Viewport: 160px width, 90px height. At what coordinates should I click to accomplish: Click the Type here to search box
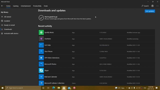point(23,88)
